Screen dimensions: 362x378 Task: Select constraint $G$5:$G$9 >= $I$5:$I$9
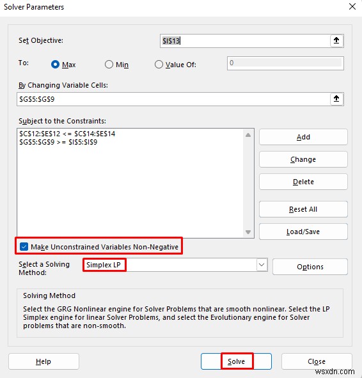[x=58, y=142]
